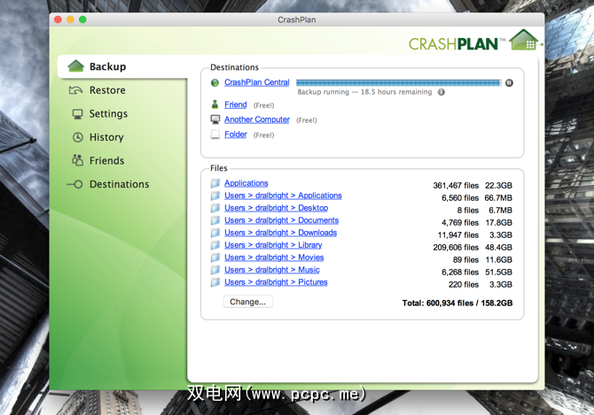Click the backup progress bar
Viewport: 594px width, 415px height.
(399, 83)
